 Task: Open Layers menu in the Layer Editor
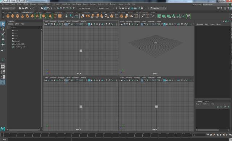199,104
